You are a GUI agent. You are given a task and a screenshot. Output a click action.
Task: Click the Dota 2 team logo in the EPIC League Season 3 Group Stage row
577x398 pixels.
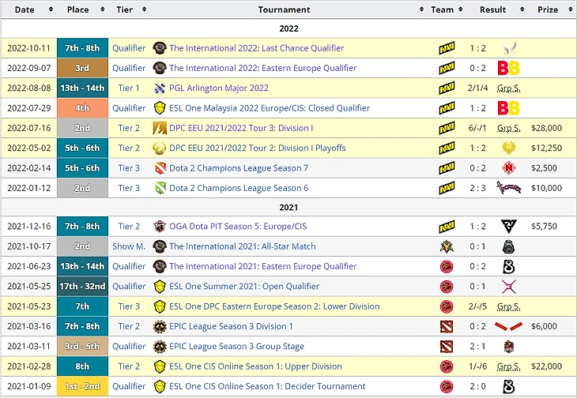coord(447,346)
